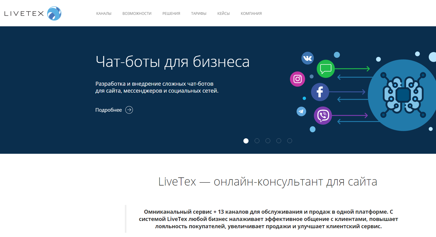Click the heading Чат-боты для бизнеса
Image resolution: width=436 pixels, height=237 pixels.
click(172, 61)
